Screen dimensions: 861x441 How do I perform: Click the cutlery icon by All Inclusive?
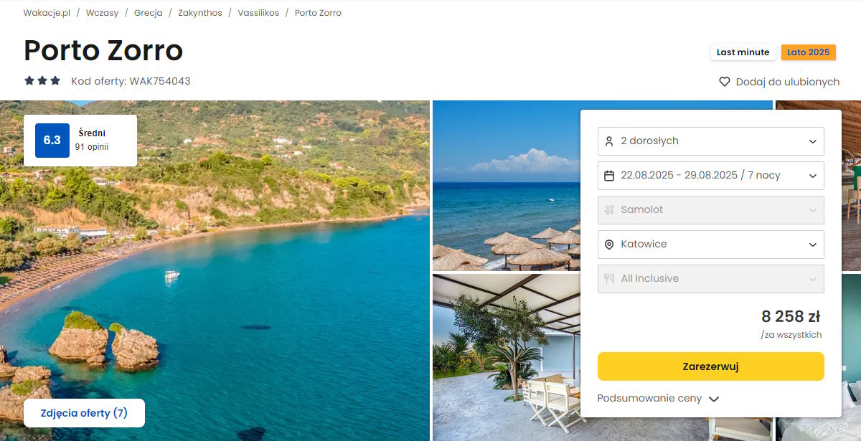click(x=609, y=279)
